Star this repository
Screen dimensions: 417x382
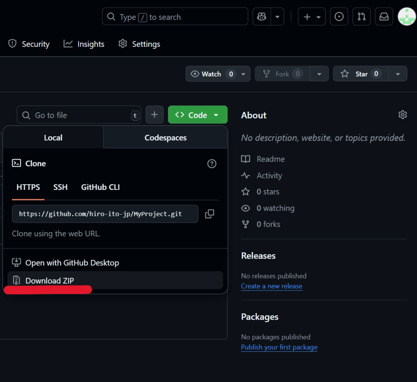point(358,74)
